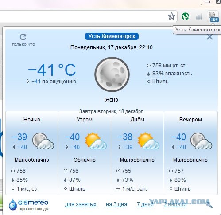This screenshot has width=221, height=215.
Task: Open the Gismeteo -41 extension icon
Action: (213, 17)
